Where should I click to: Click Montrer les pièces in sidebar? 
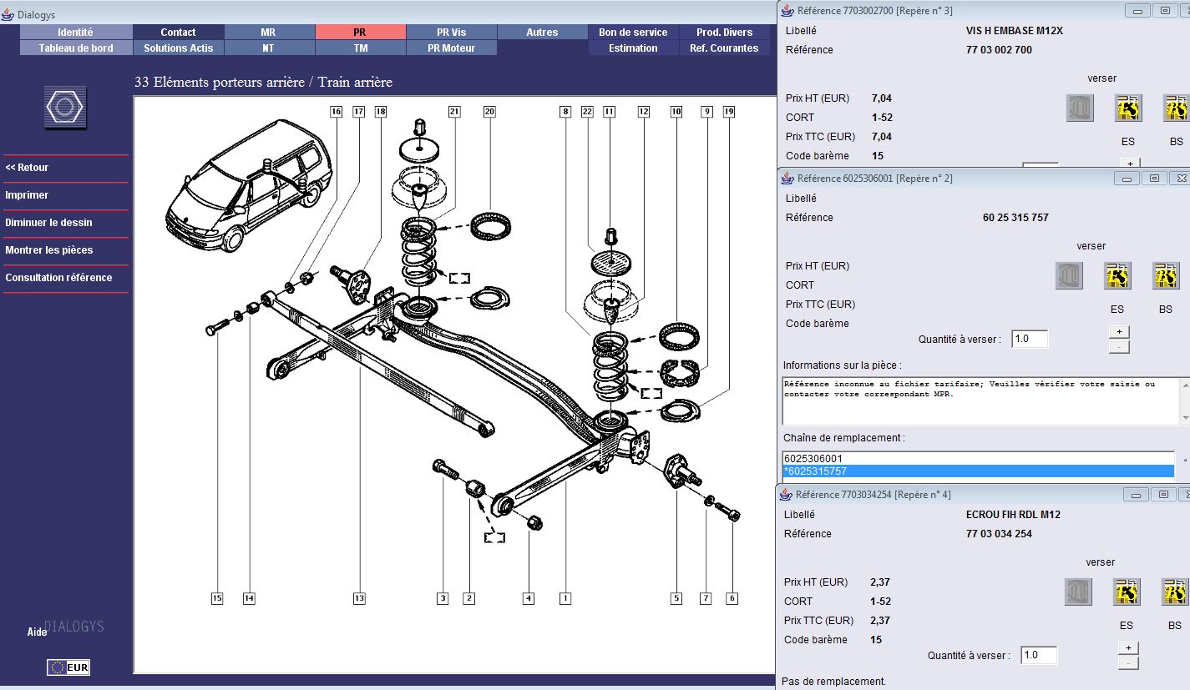(49, 250)
